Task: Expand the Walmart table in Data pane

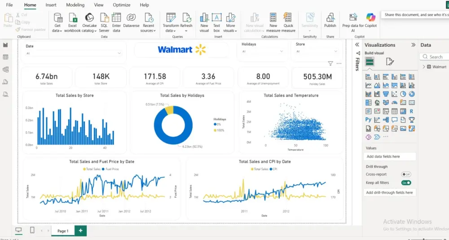Action: tap(424, 67)
